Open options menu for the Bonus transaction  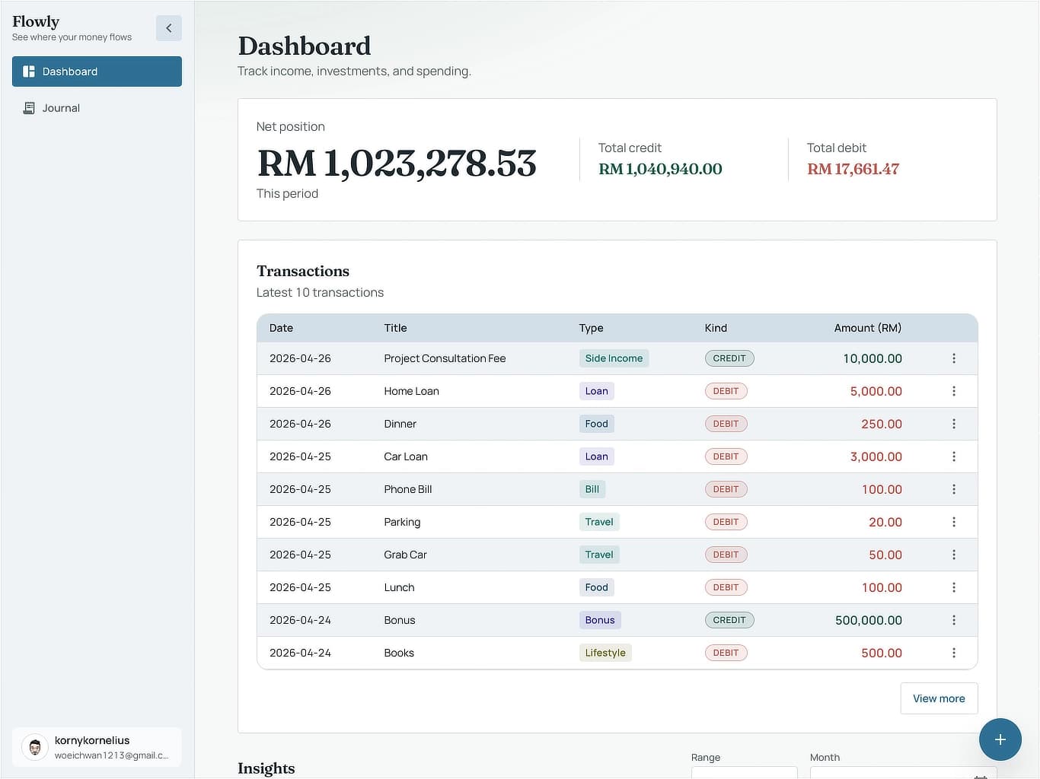pyautogui.click(x=954, y=620)
